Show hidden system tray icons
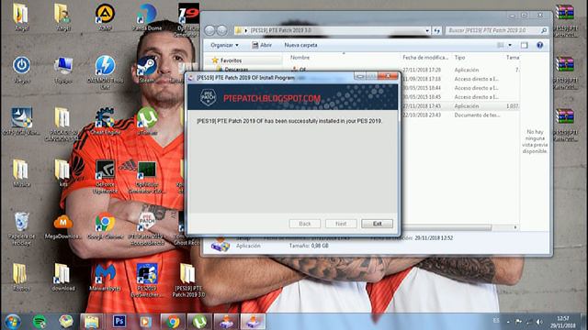Image resolution: width=588 pixels, height=330 pixels. (508, 322)
